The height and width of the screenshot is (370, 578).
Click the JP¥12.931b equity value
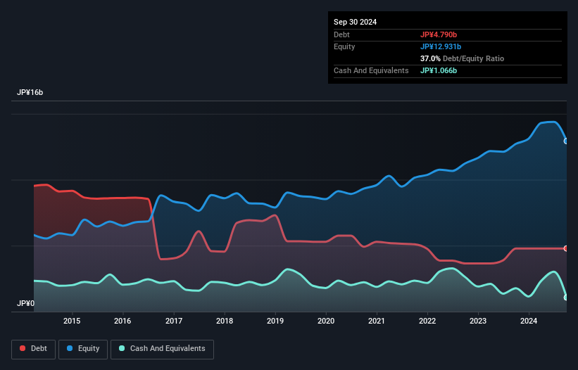[x=441, y=46]
